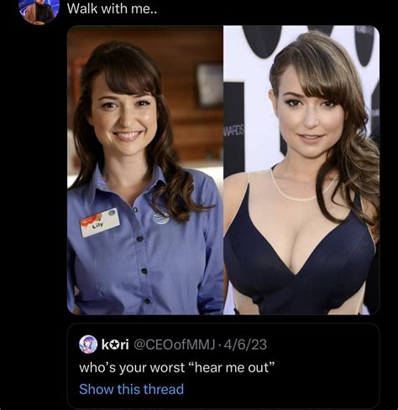Click the 4/6/23 date stamp
The height and width of the screenshot is (410, 398).
[x=245, y=345]
